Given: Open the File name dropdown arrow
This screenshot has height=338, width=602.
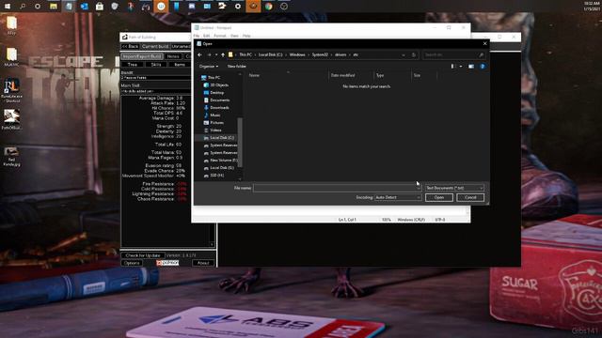Looking at the screenshot, I should pos(419,188).
